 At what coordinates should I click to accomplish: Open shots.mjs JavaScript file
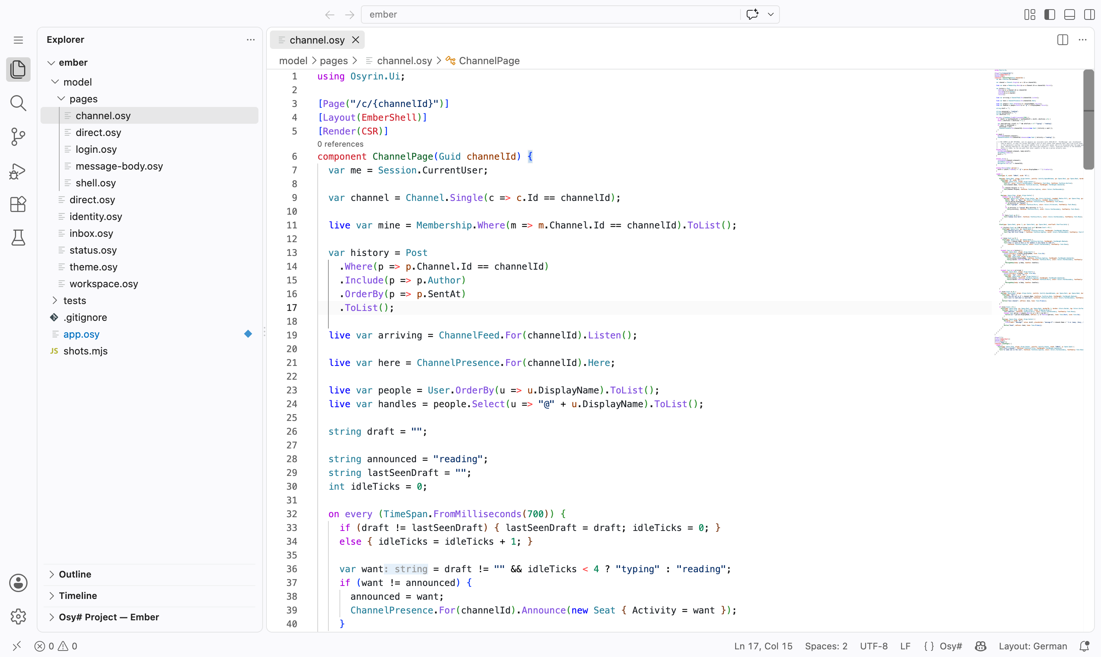149,351
